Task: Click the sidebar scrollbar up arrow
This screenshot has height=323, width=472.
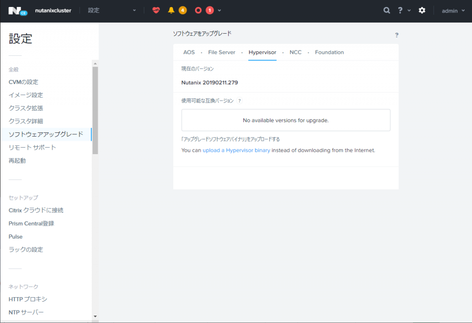Action: point(95,64)
